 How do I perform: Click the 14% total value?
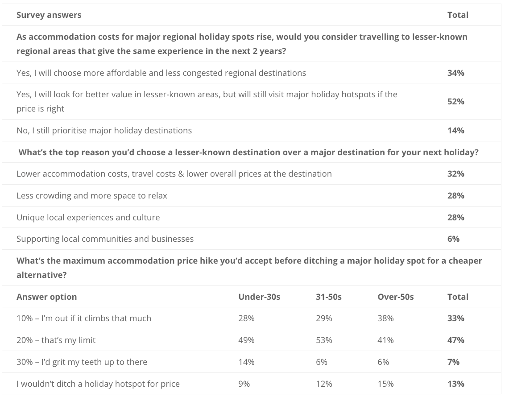456,130
